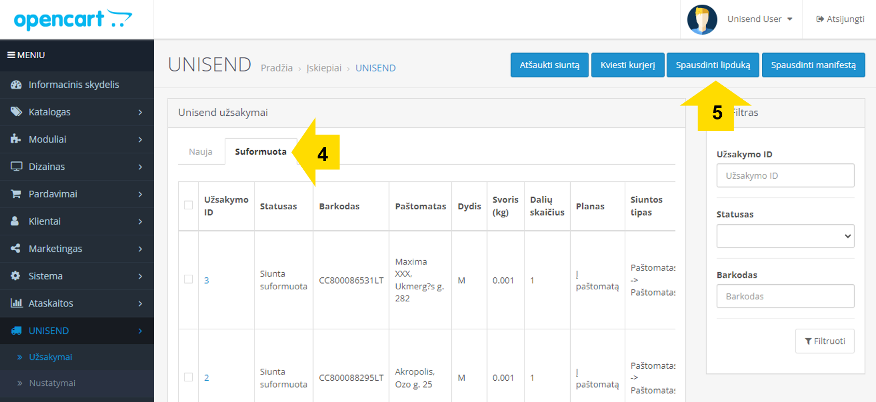Click the Pardavimai cart icon
Viewport: 876px width, 402px height.
pyautogui.click(x=16, y=194)
